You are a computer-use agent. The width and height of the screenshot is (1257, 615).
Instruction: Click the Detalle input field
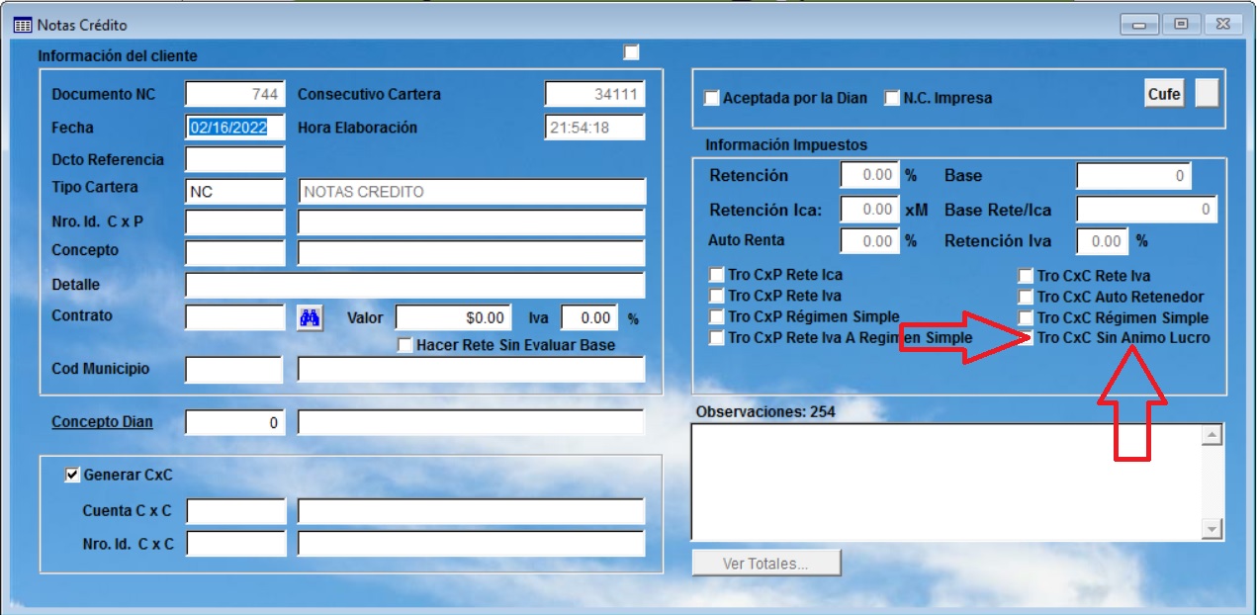pos(415,286)
